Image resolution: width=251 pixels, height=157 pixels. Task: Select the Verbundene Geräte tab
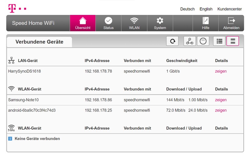pyautogui.click(x=39, y=42)
